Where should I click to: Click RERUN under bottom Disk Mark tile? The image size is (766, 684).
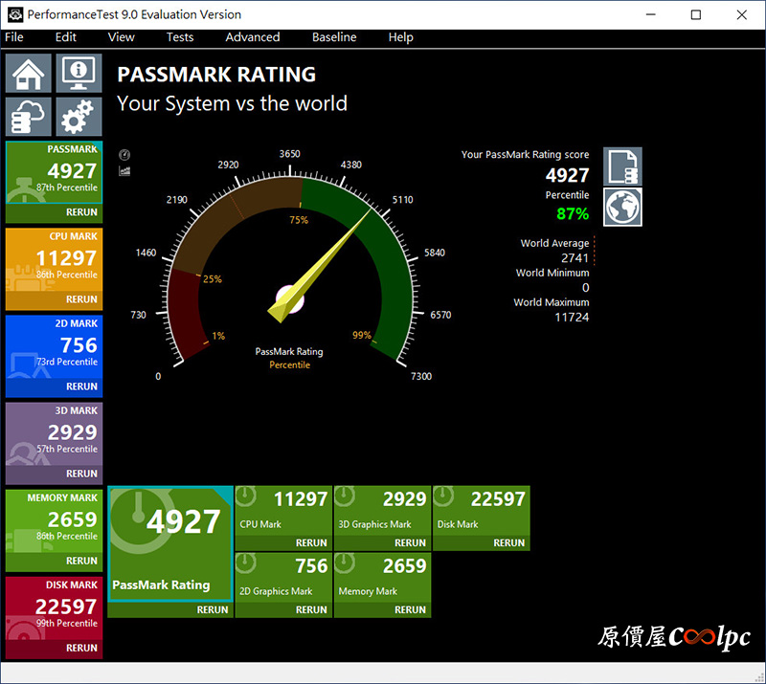point(508,543)
